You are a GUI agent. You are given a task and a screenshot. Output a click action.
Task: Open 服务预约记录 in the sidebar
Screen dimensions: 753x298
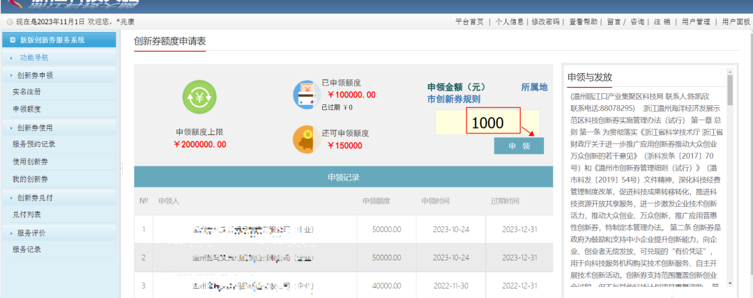tap(33, 144)
